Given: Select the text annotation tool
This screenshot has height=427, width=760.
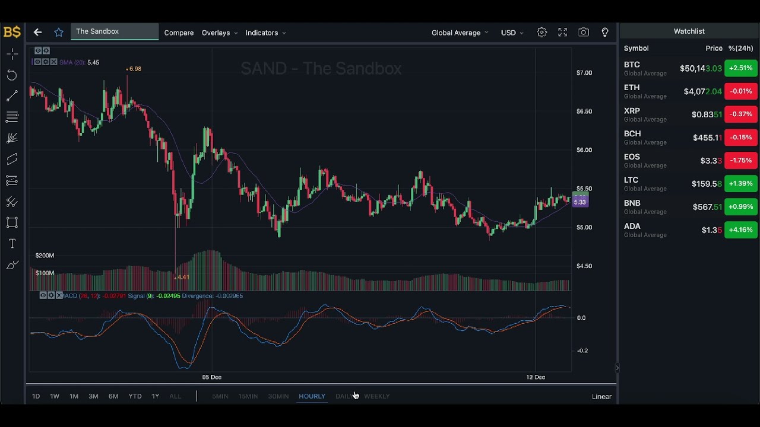Looking at the screenshot, I should point(12,244).
